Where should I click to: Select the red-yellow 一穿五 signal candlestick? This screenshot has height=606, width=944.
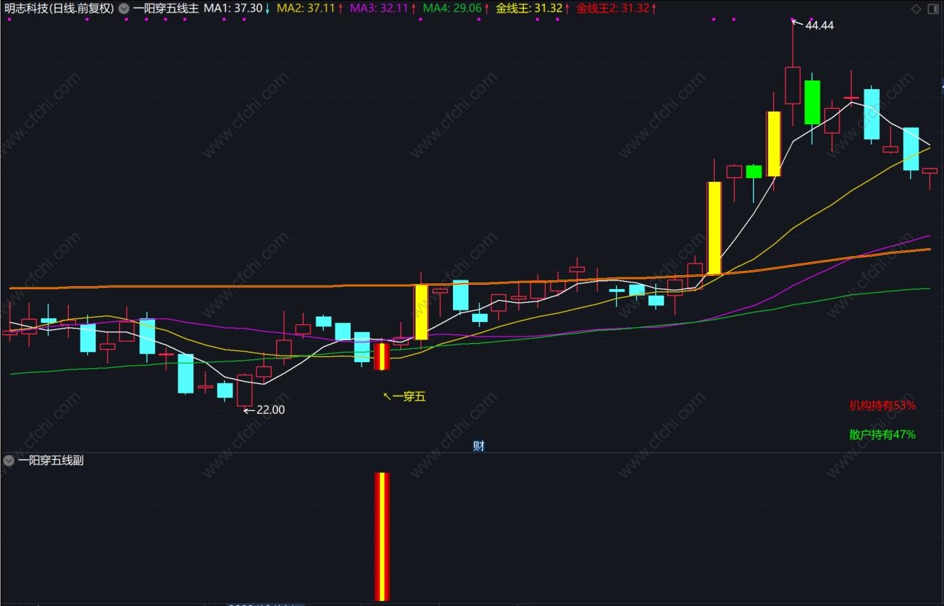[x=381, y=356]
